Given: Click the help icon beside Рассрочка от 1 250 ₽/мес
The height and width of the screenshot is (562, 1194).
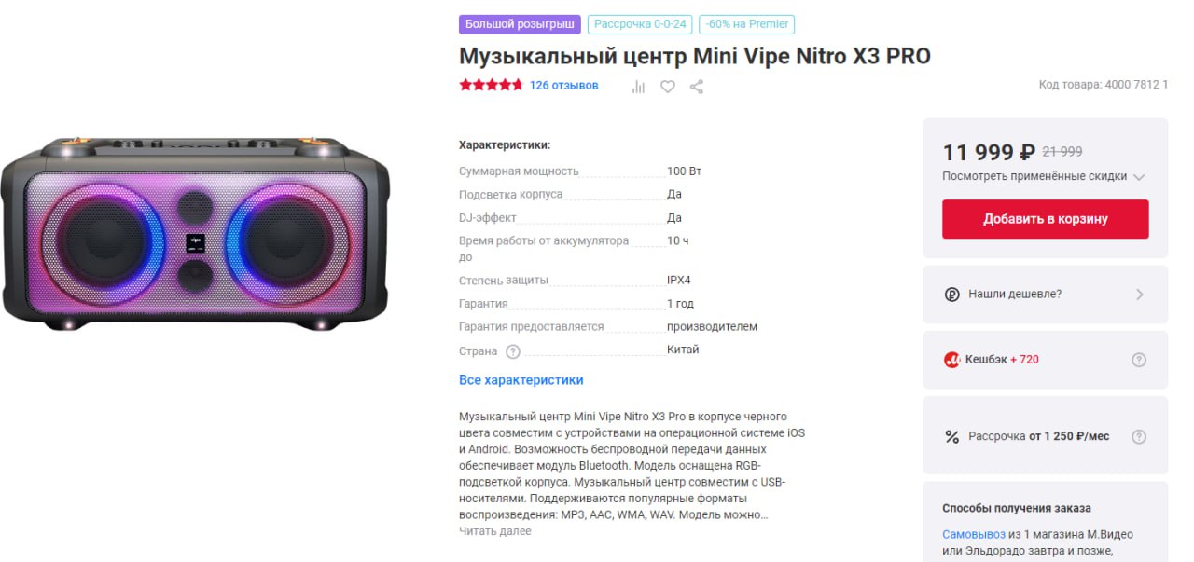Looking at the screenshot, I should tap(1139, 436).
